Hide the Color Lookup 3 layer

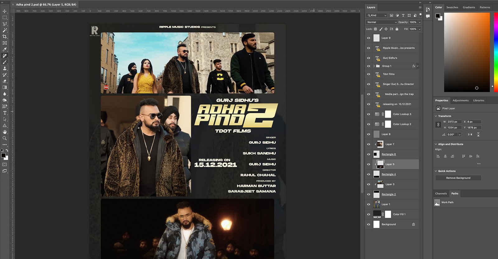369,114
